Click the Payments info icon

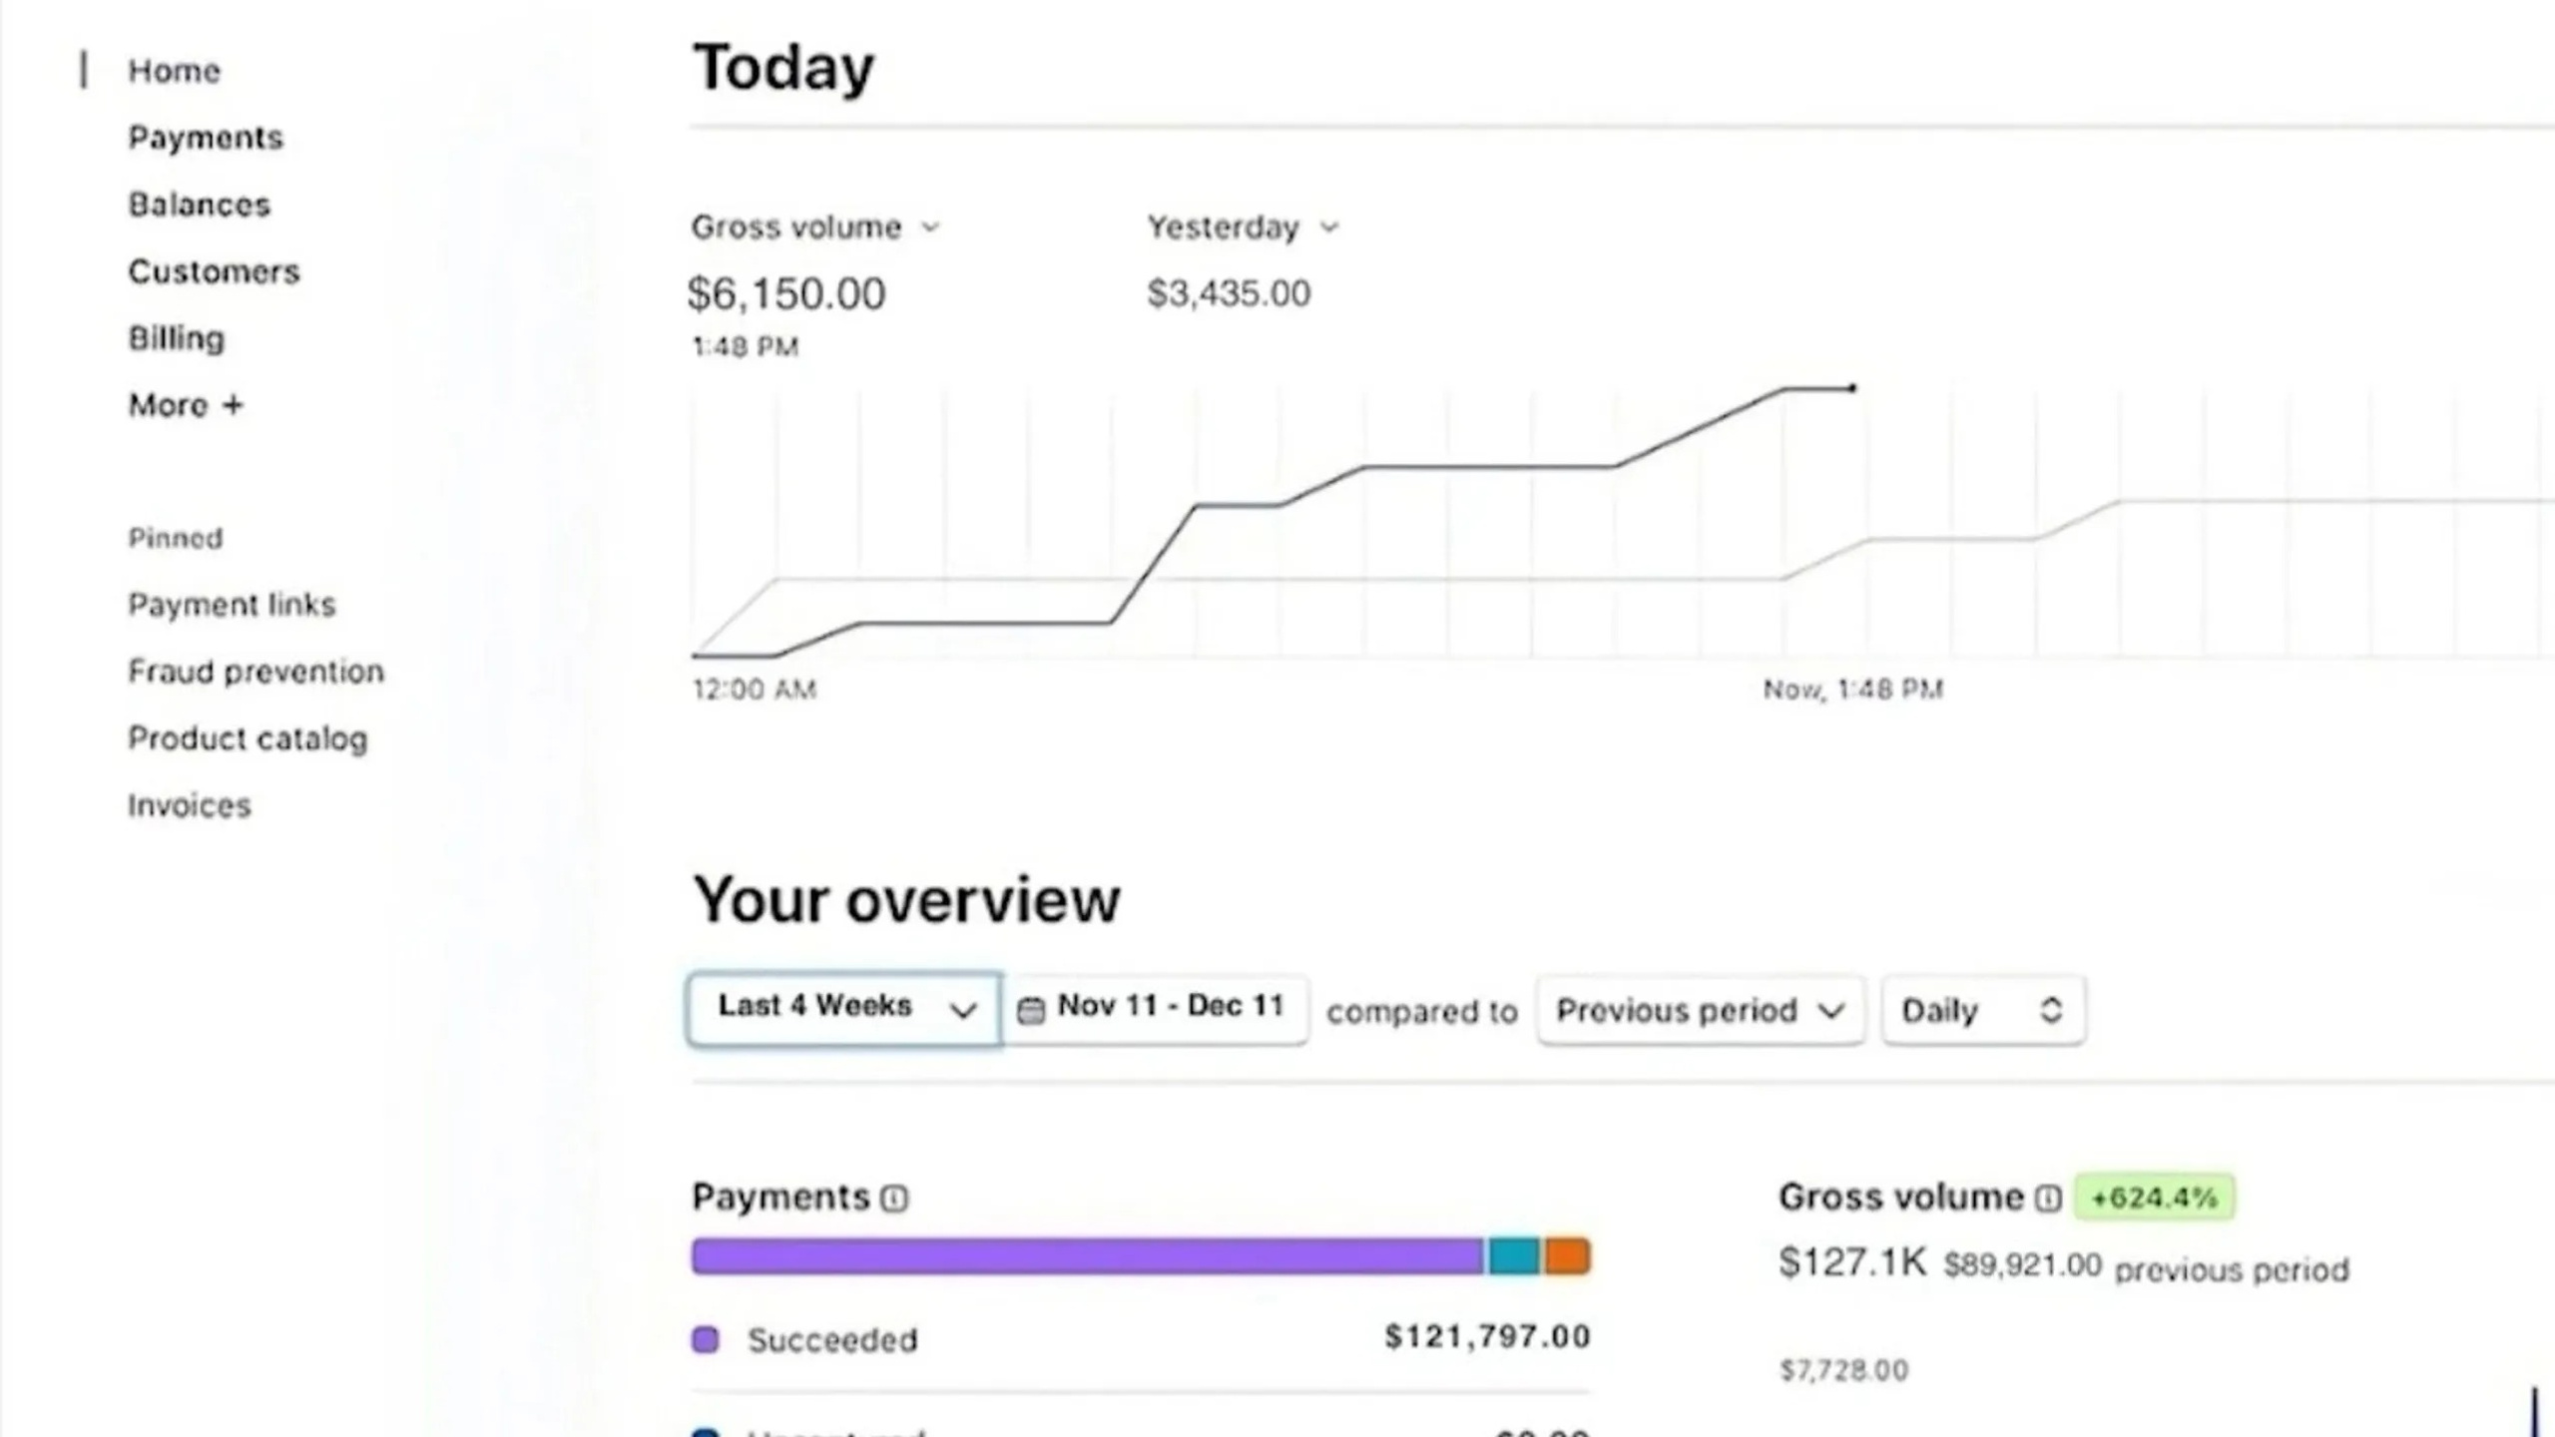(894, 1197)
